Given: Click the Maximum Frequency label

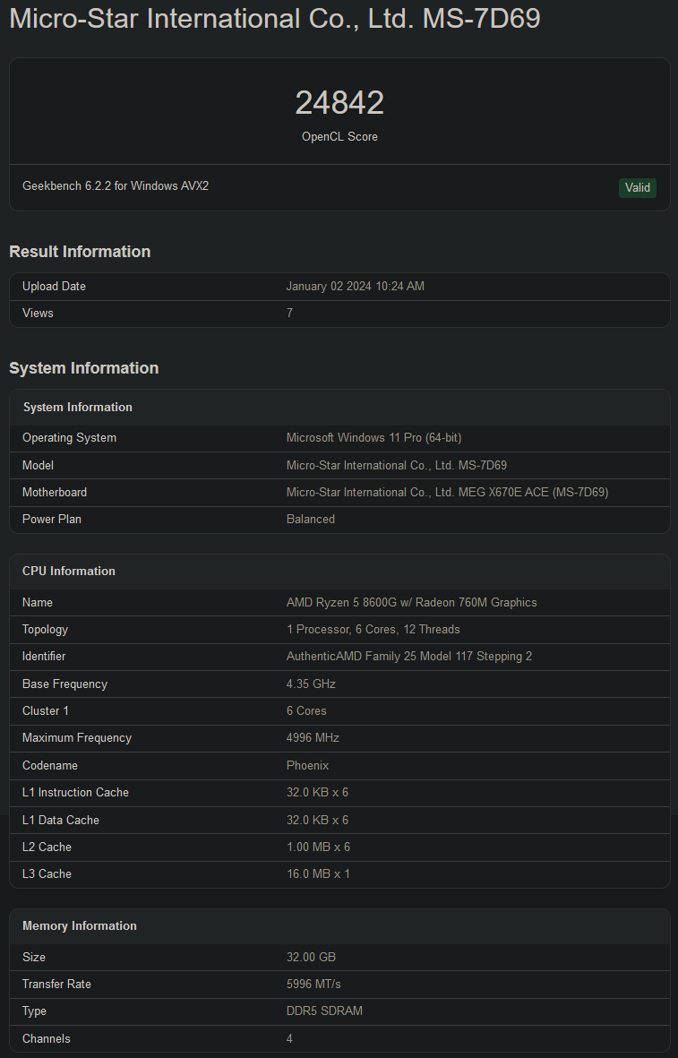Looking at the screenshot, I should (x=77, y=738).
